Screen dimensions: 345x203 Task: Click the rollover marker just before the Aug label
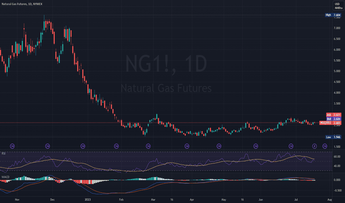[x=325, y=146]
